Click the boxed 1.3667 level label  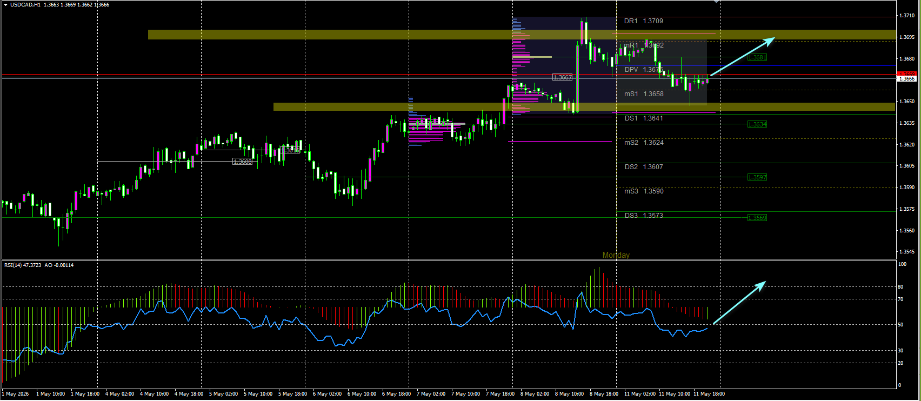pos(562,77)
